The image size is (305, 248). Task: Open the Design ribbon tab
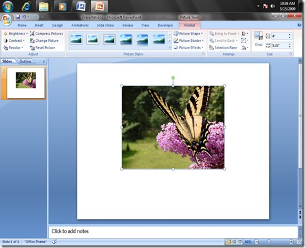[x=57, y=25]
